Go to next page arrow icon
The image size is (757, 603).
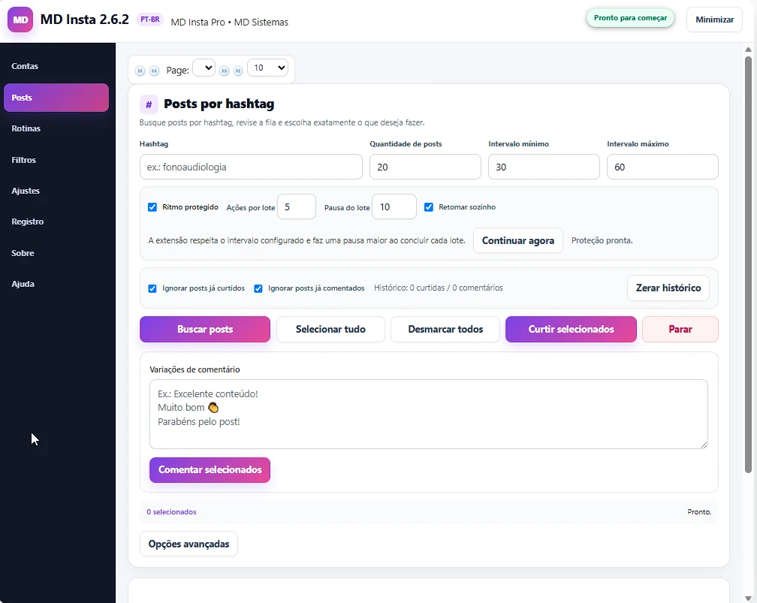click(224, 71)
